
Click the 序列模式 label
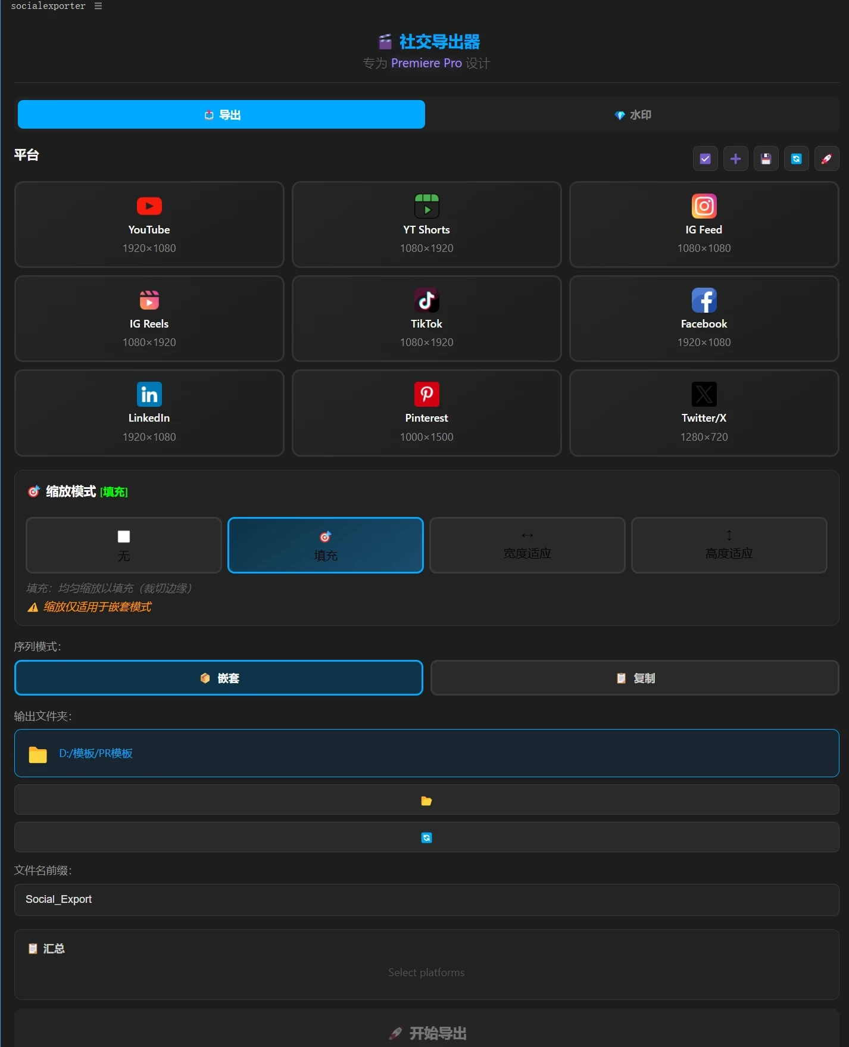click(38, 646)
